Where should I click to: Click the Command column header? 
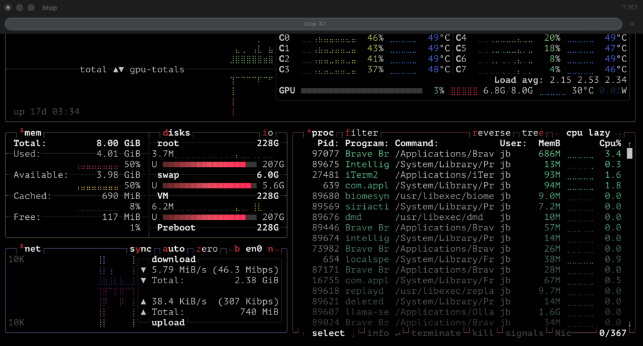pyautogui.click(x=416, y=143)
